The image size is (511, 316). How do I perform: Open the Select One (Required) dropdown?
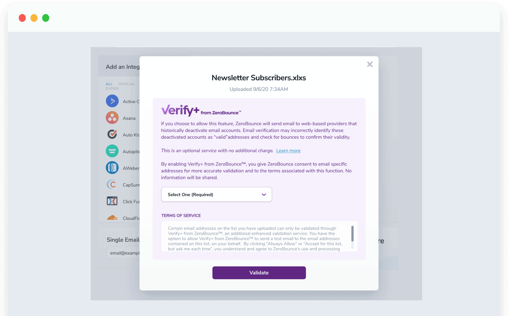[x=216, y=194]
